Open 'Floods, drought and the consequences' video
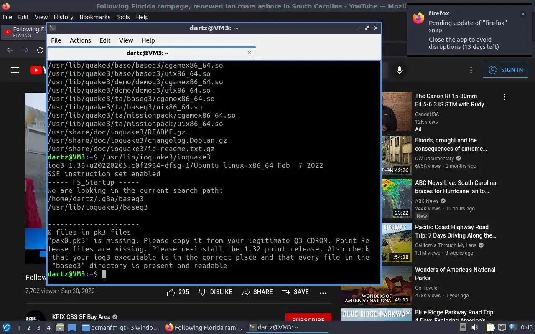Image resolution: width=535 pixels, height=334 pixels. point(451,144)
